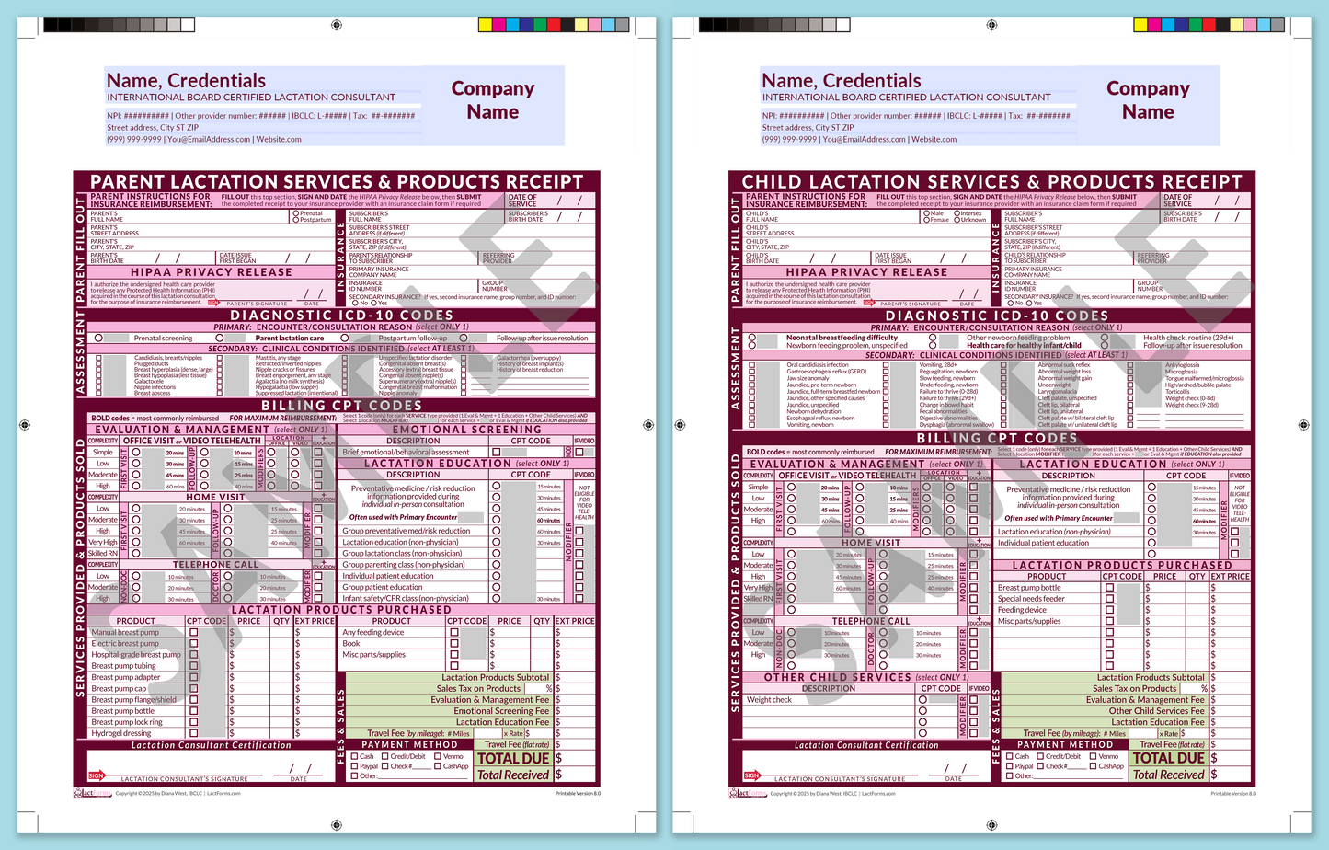Screen dimensions: 1329x850
Task: Click the red SIGN arrow by Parent's Signature on child receipt
Action: [869, 303]
